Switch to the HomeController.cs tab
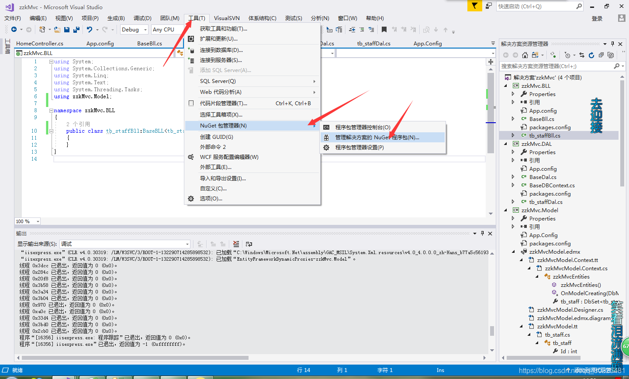Image resolution: width=629 pixels, height=379 pixels. point(40,44)
